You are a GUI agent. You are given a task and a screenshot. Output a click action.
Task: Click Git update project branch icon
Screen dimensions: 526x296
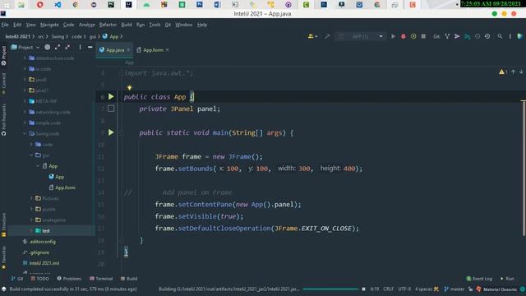click(x=447, y=36)
